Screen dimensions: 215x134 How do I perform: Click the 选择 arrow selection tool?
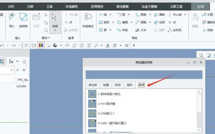pos(55,22)
